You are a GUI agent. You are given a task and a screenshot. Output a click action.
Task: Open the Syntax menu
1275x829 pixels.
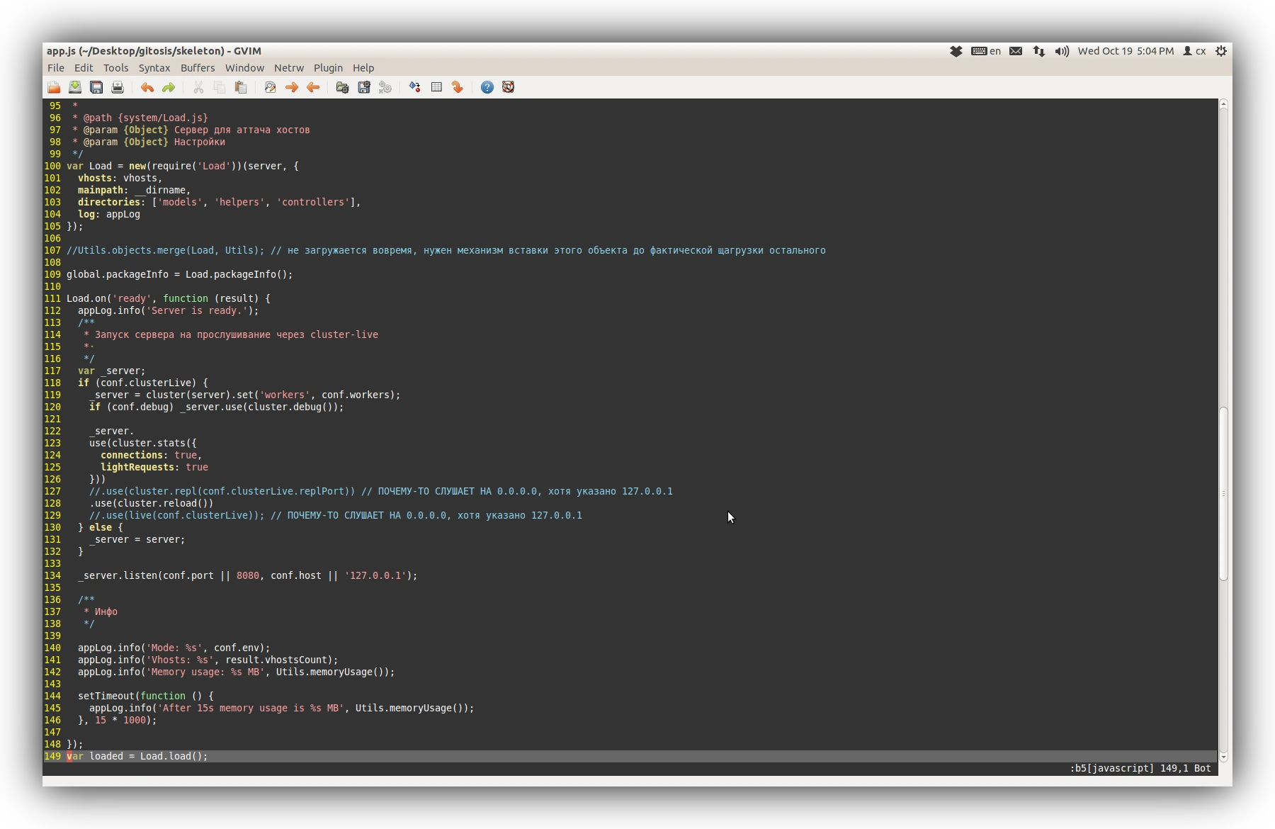pos(154,68)
